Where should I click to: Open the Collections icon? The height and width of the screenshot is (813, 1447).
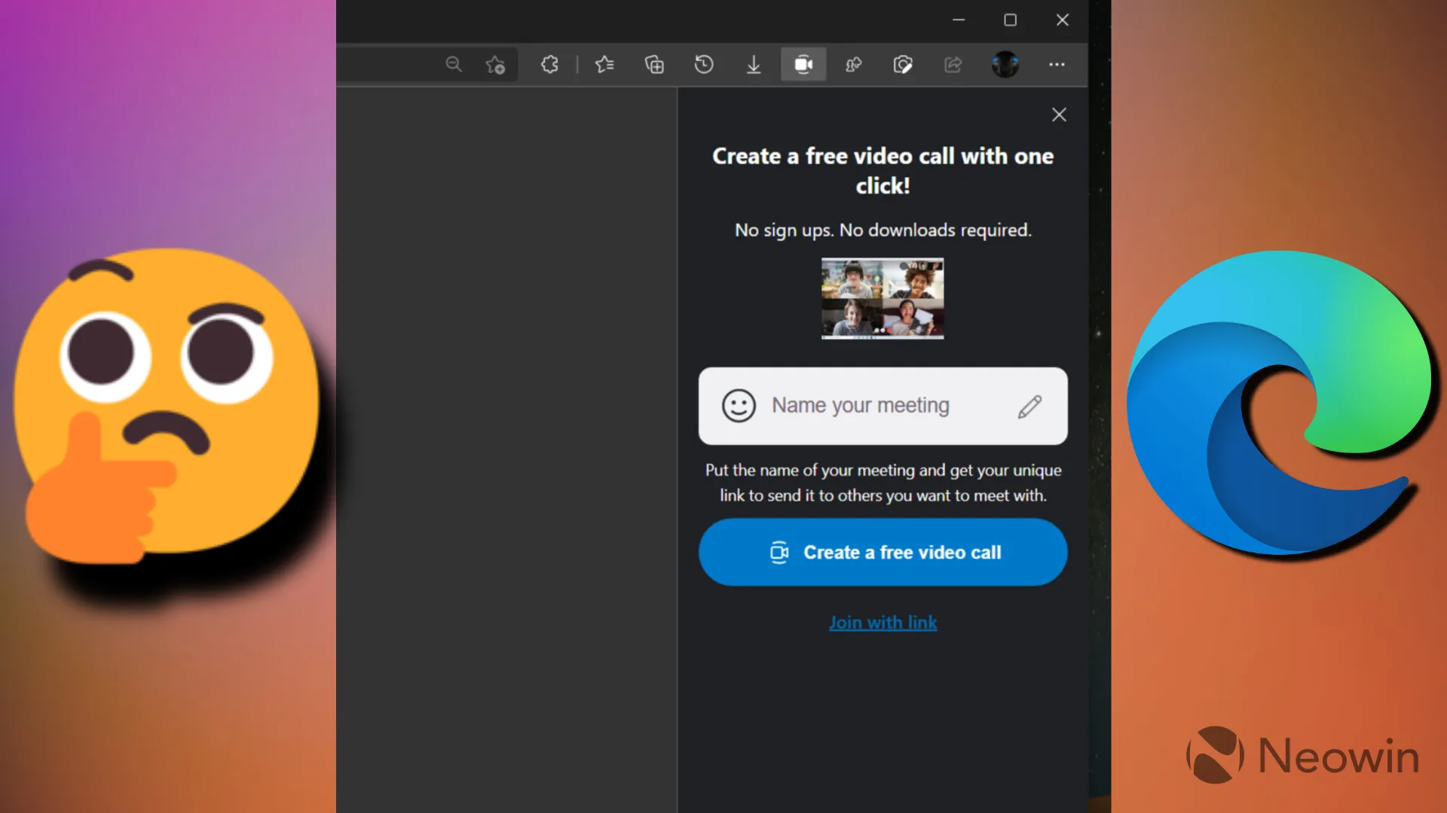654,64
